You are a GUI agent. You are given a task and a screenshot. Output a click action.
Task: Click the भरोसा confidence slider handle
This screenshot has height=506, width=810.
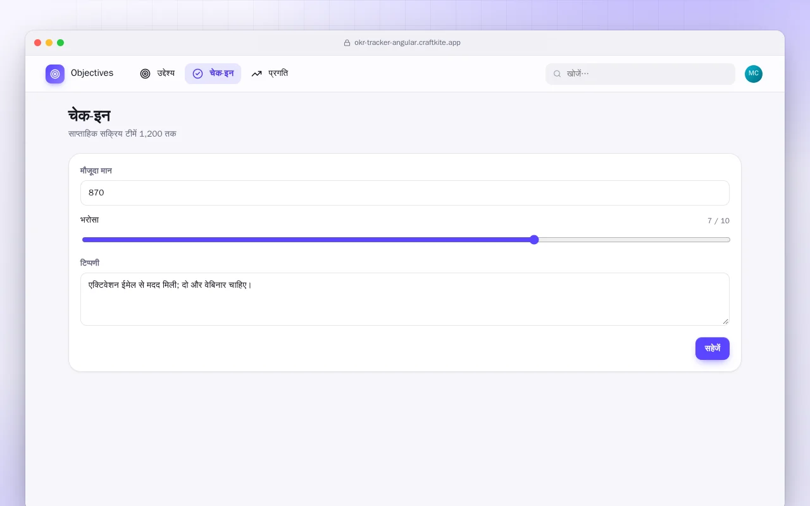tap(534, 240)
